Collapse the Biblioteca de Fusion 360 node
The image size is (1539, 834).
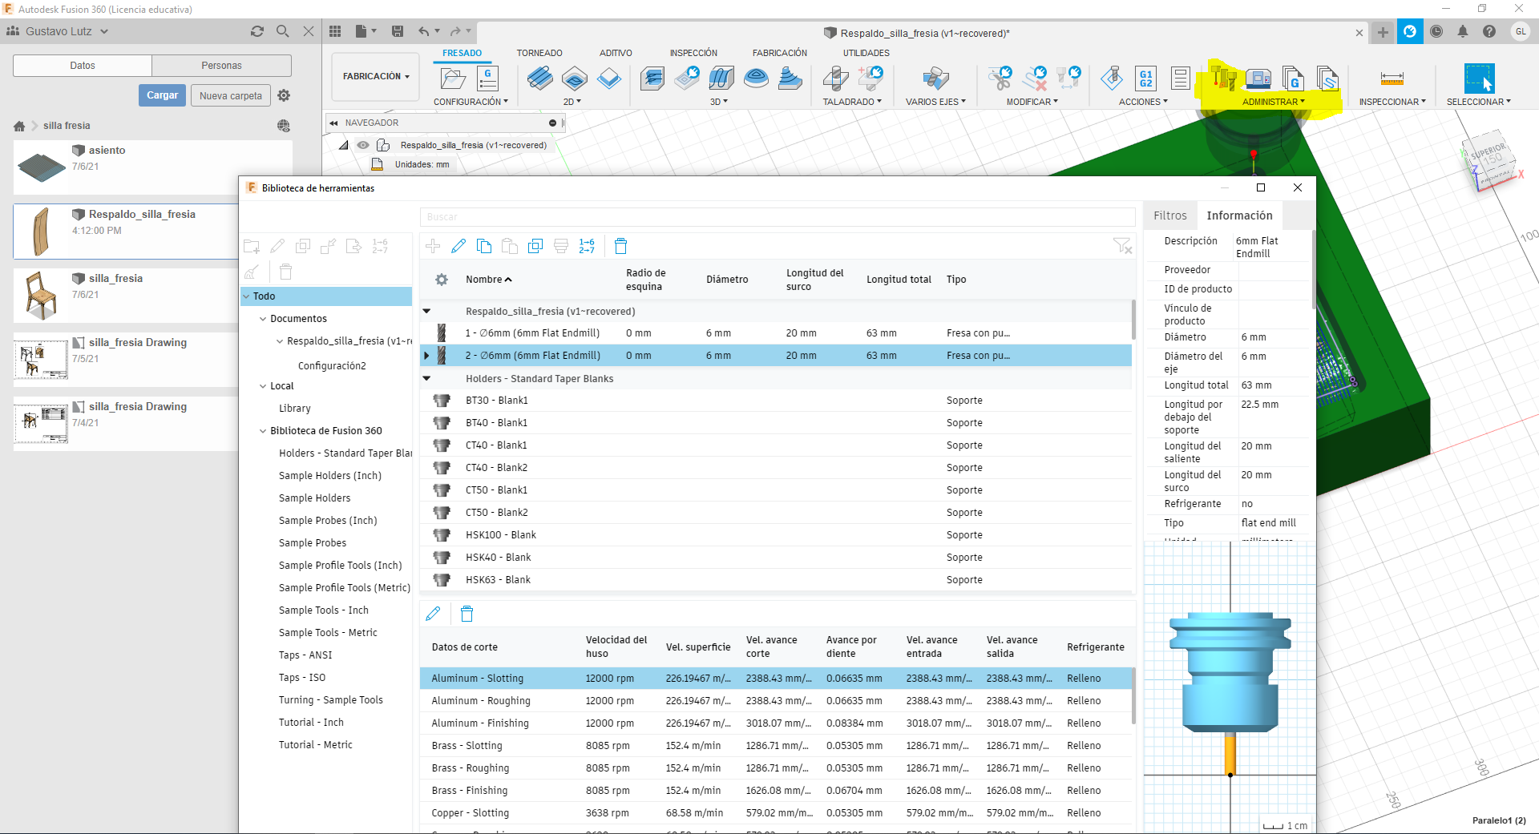coord(262,431)
